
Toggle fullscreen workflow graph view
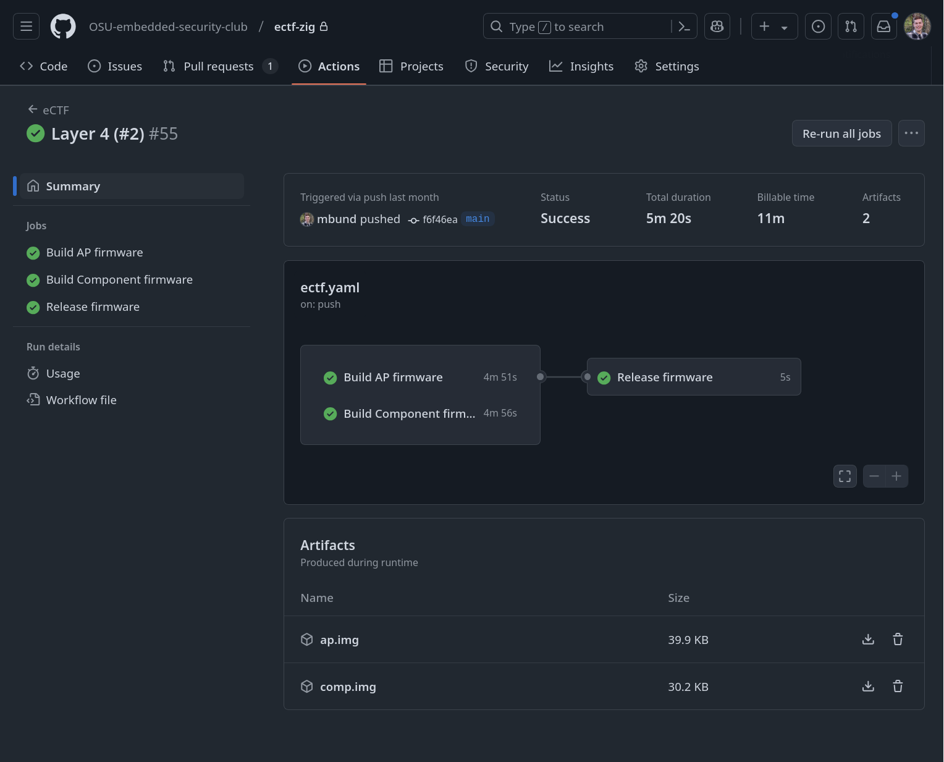pyautogui.click(x=845, y=476)
